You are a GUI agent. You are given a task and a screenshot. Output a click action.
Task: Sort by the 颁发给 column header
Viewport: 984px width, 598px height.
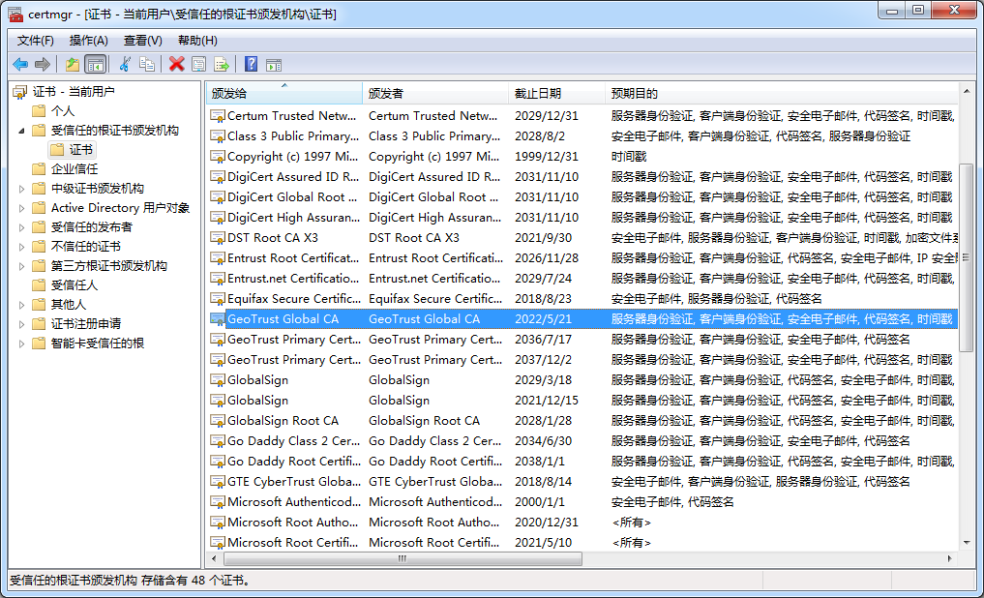pyautogui.click(x=284, y=94)
